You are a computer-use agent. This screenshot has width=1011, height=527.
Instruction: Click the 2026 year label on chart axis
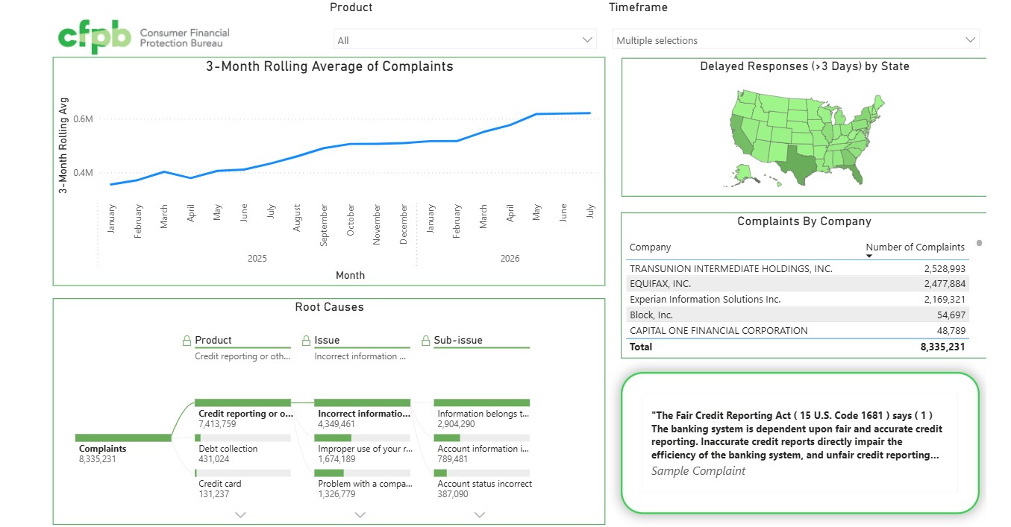[x=510, y=259]
